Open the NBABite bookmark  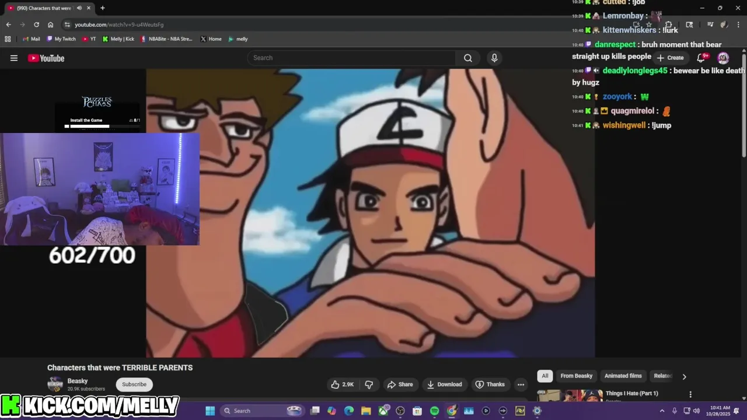(166, 39)
